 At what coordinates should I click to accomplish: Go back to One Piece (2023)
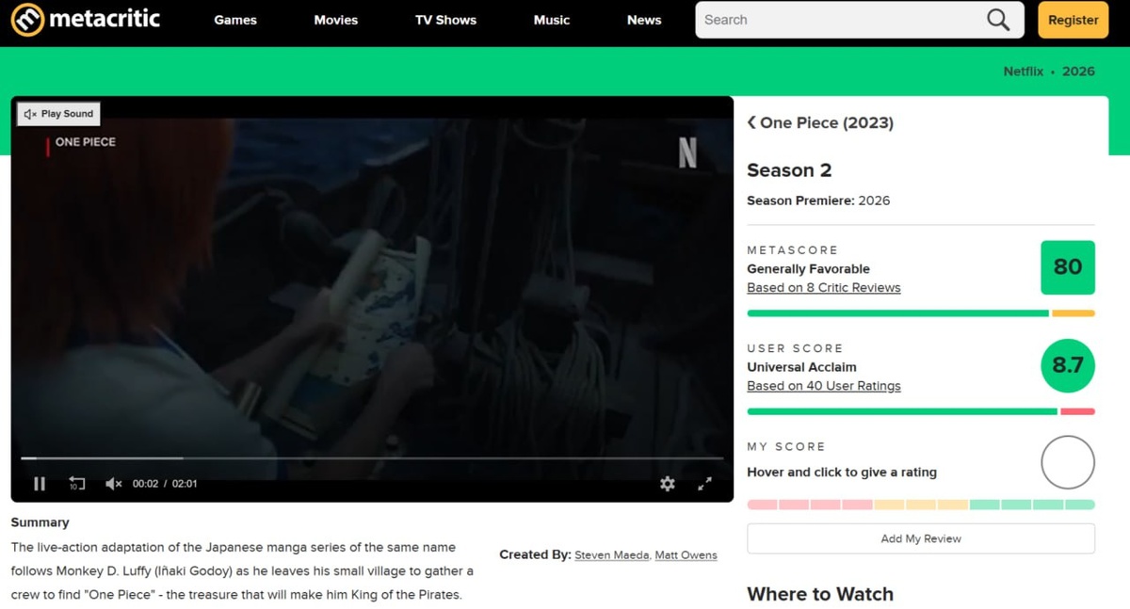click(820, 122)
